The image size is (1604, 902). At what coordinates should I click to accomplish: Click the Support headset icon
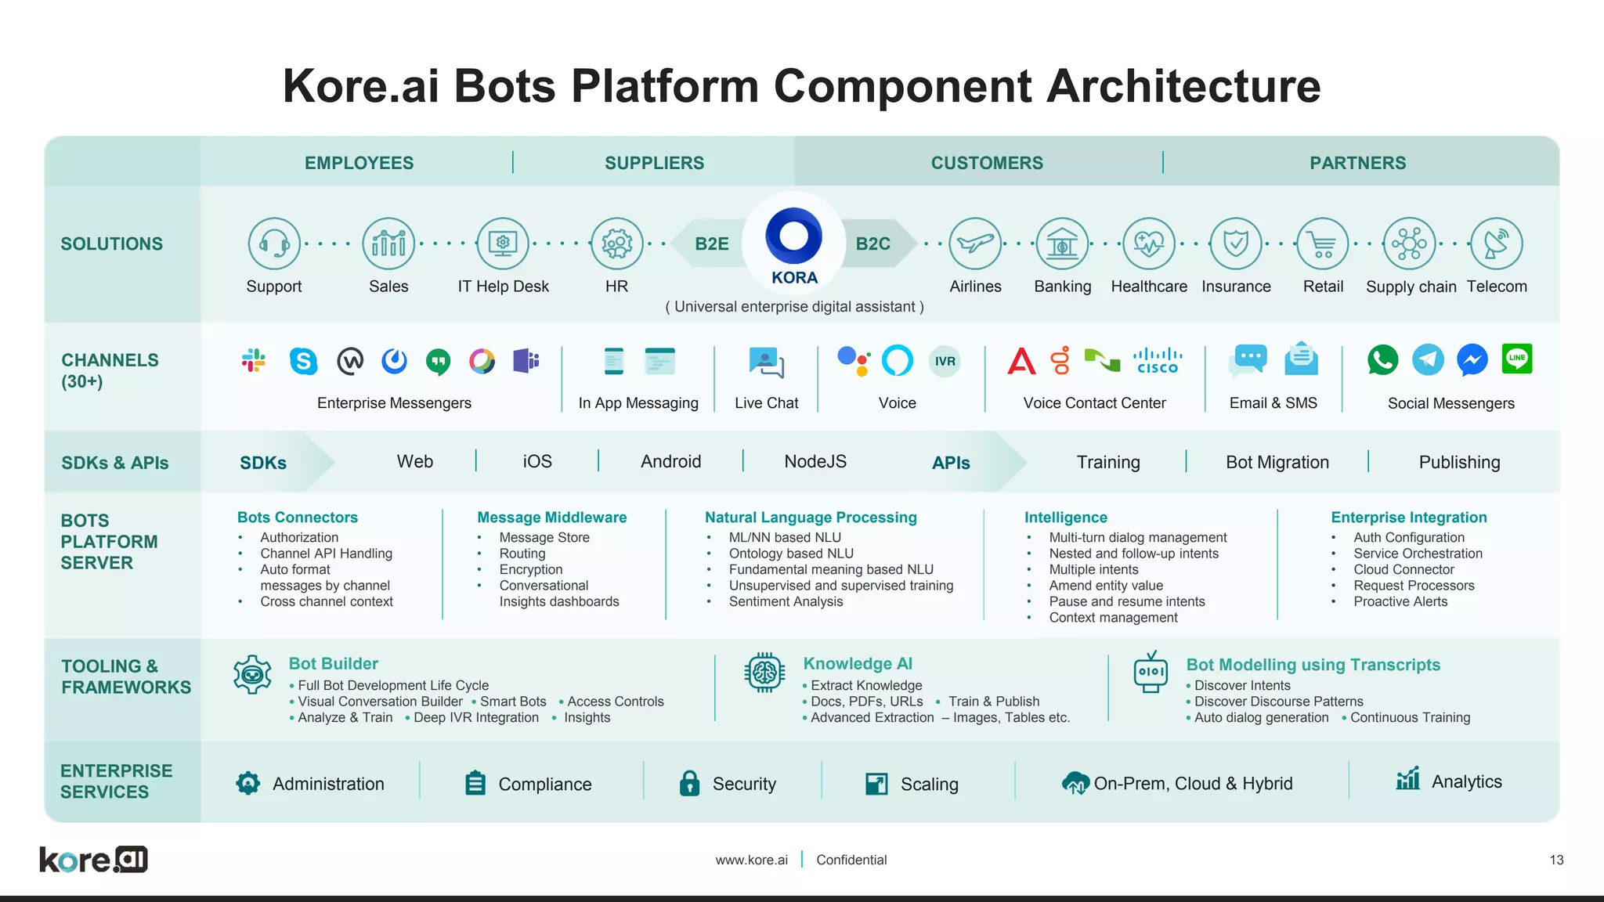click(x=274, y=244)
